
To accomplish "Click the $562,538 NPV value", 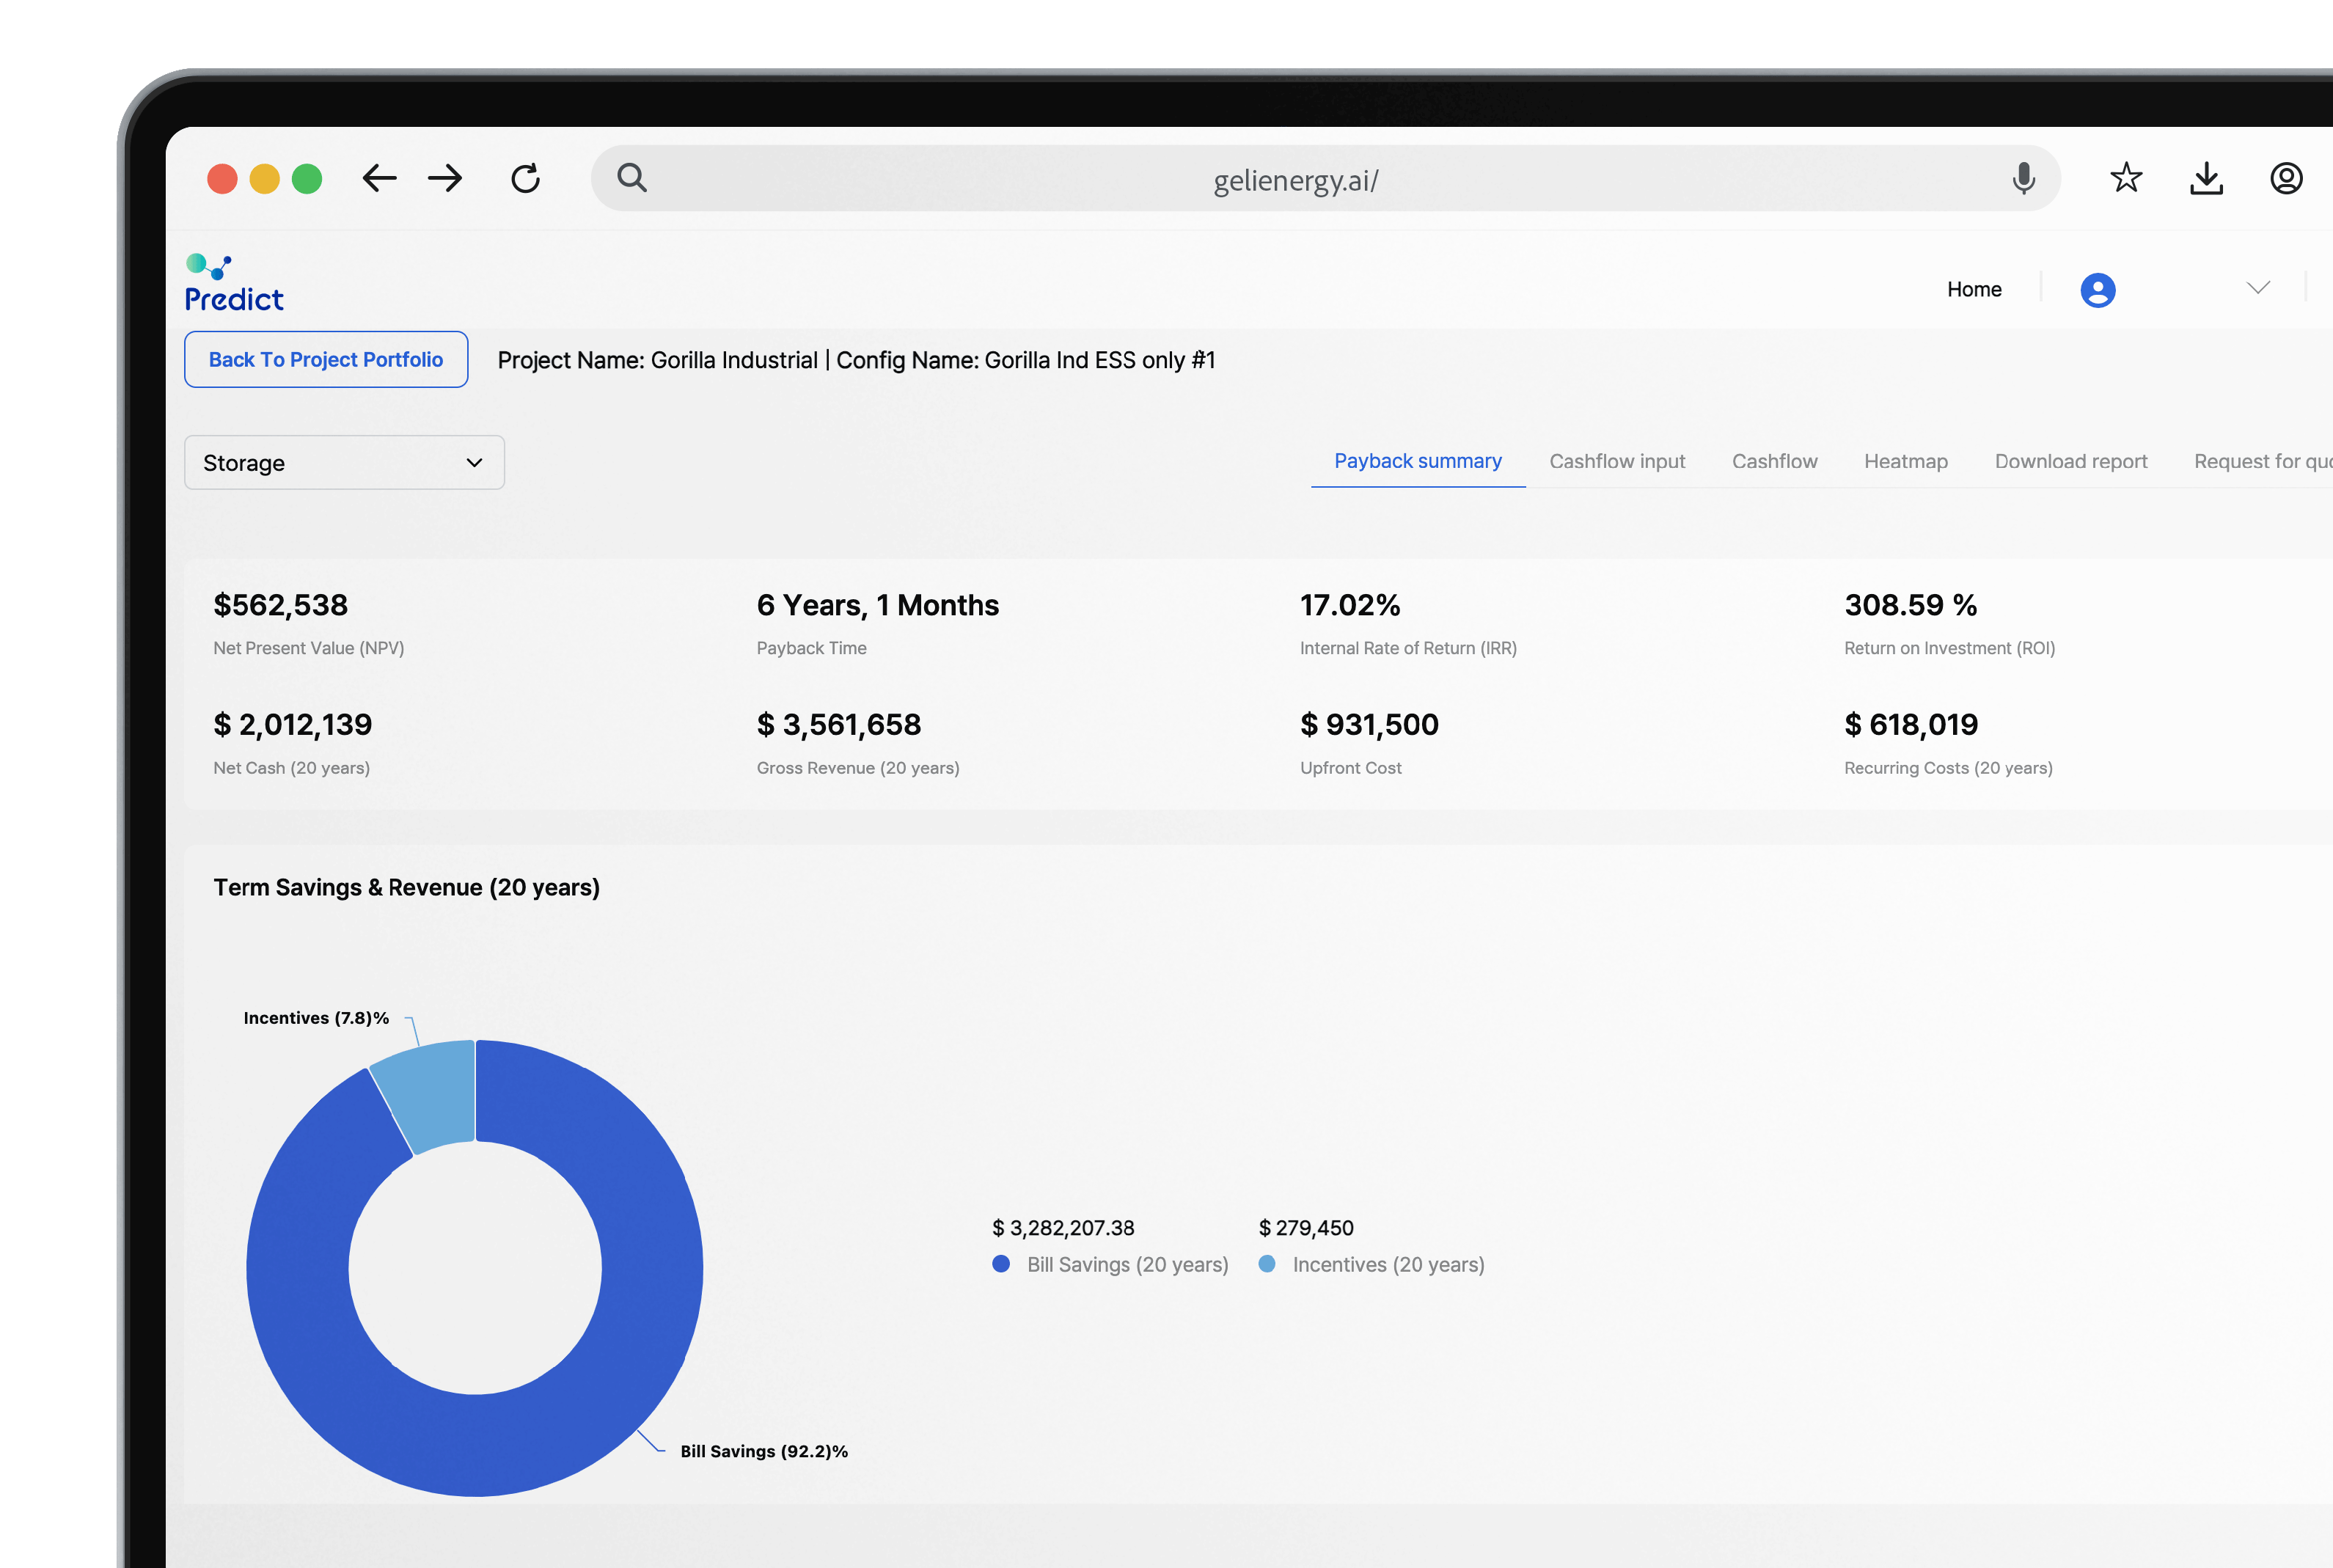I will pos(281,605).
